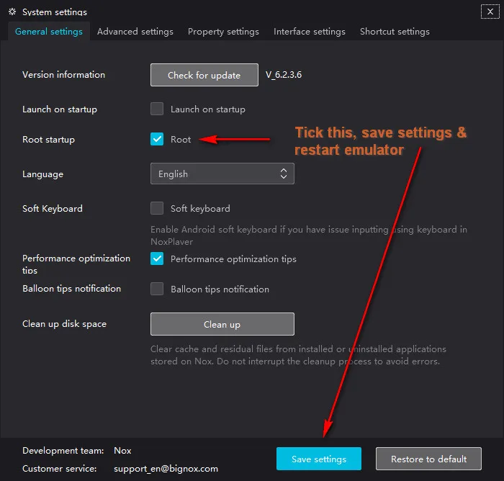Click the Check for update button
This screenshot has height=481, width=504.
[x=204, y=75]
